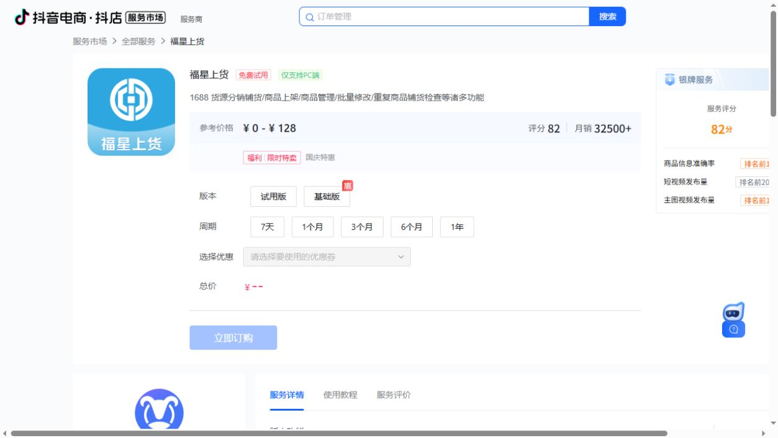Click the 国庆特惠 promotion text
Viewport: 778px width, 438px height.
tap(320, 158)
